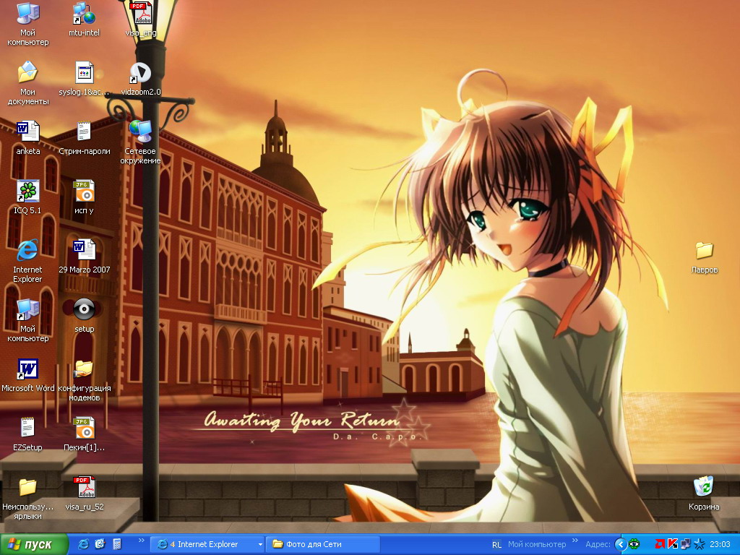The width and height of the screenshot is (740, 555).
Task: Click the Quick Launch icon between Explorer and calculator
Action: click(100, 545)
